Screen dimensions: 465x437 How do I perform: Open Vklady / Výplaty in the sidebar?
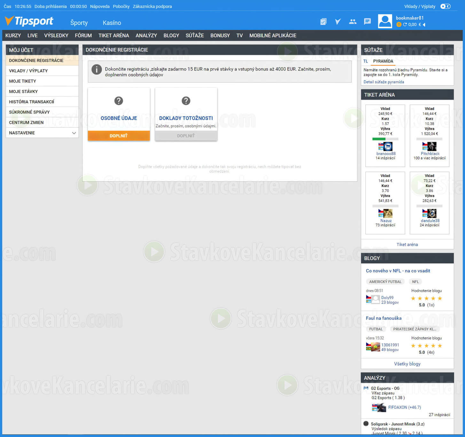coord(42,71)
